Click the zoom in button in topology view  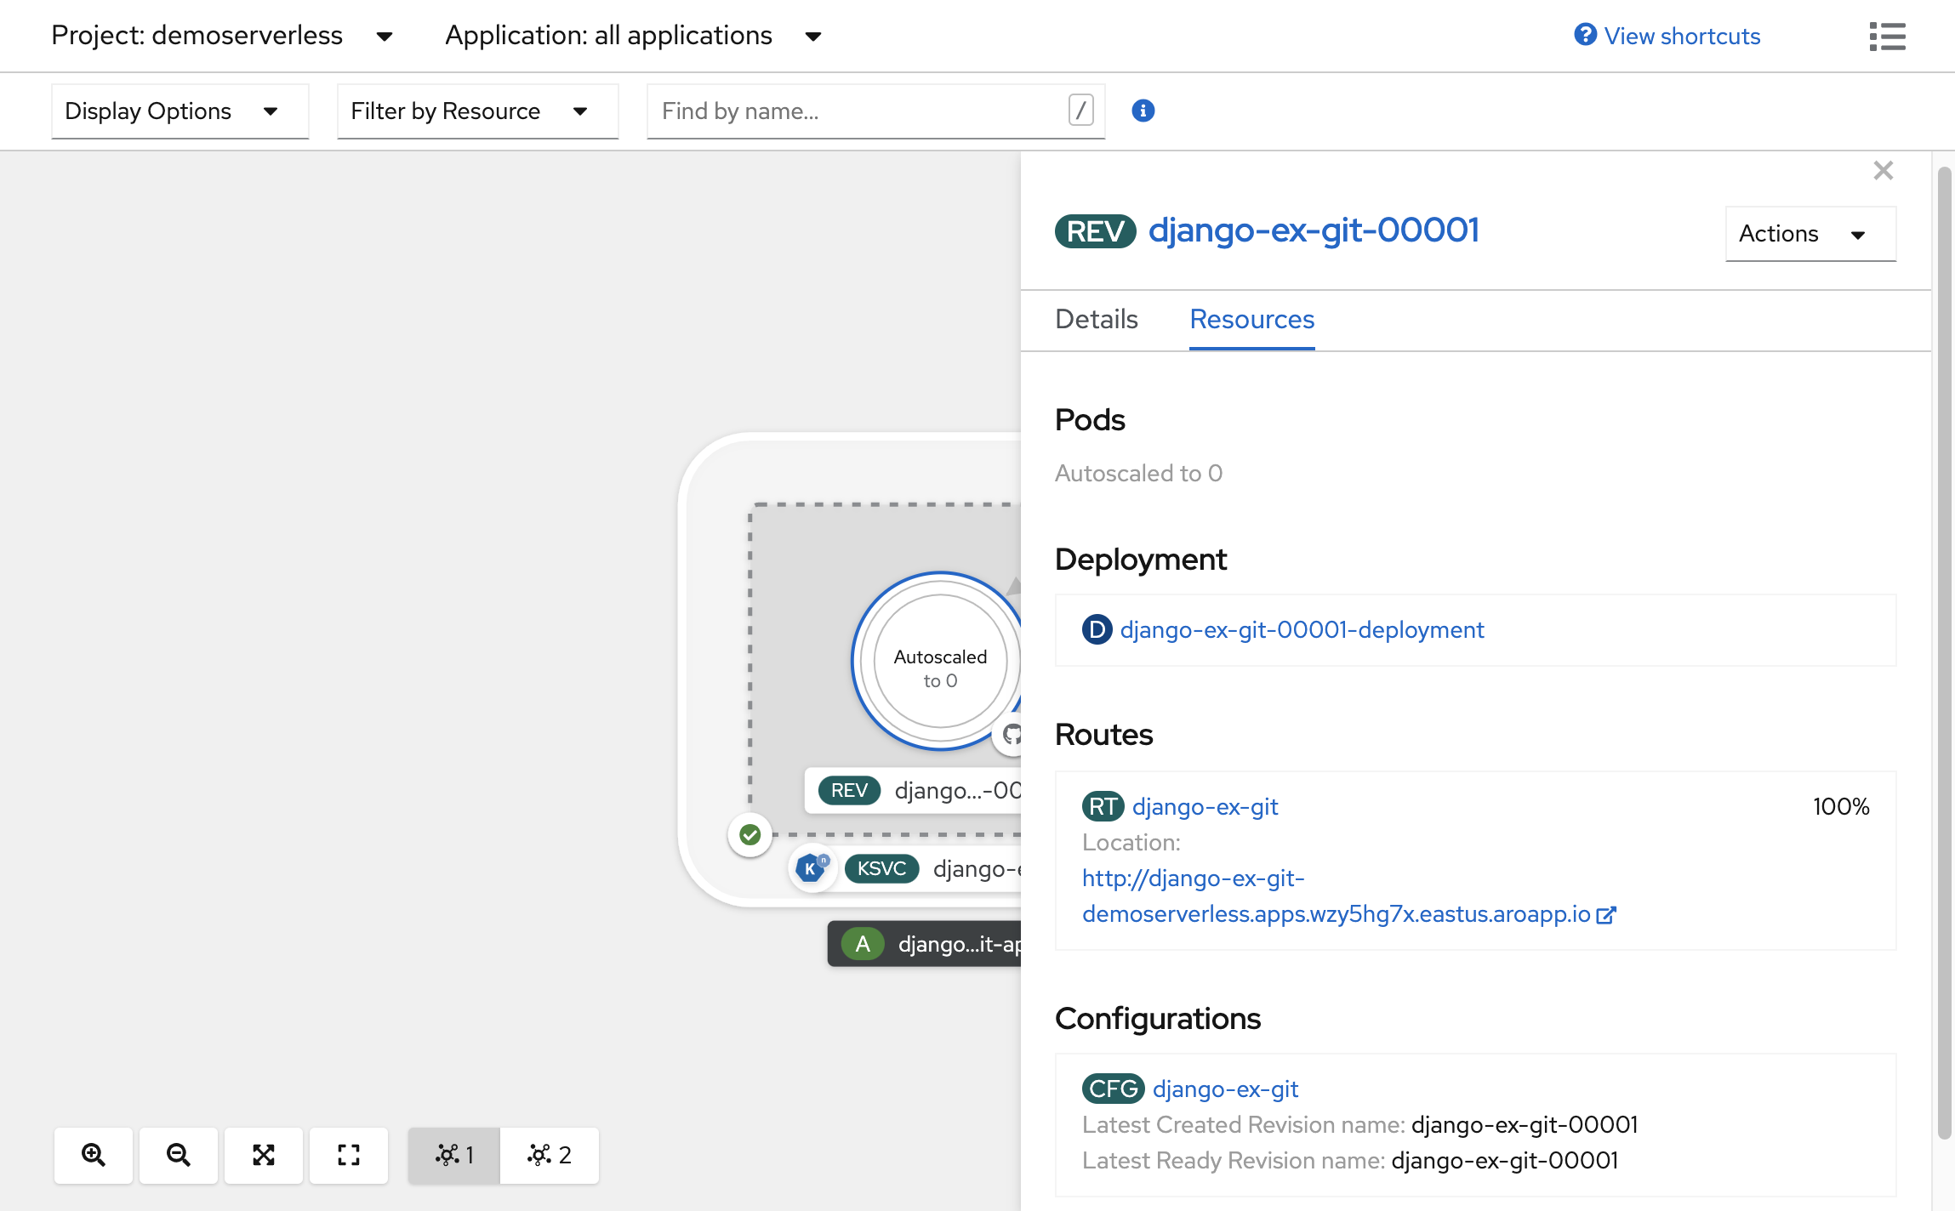[91, 1154]
